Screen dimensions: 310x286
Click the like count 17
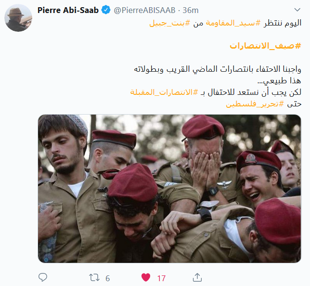point(161,278)
